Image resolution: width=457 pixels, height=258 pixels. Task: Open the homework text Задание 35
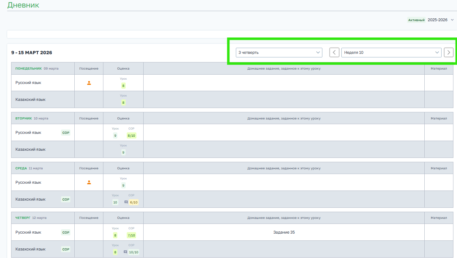tap(284, 233)
